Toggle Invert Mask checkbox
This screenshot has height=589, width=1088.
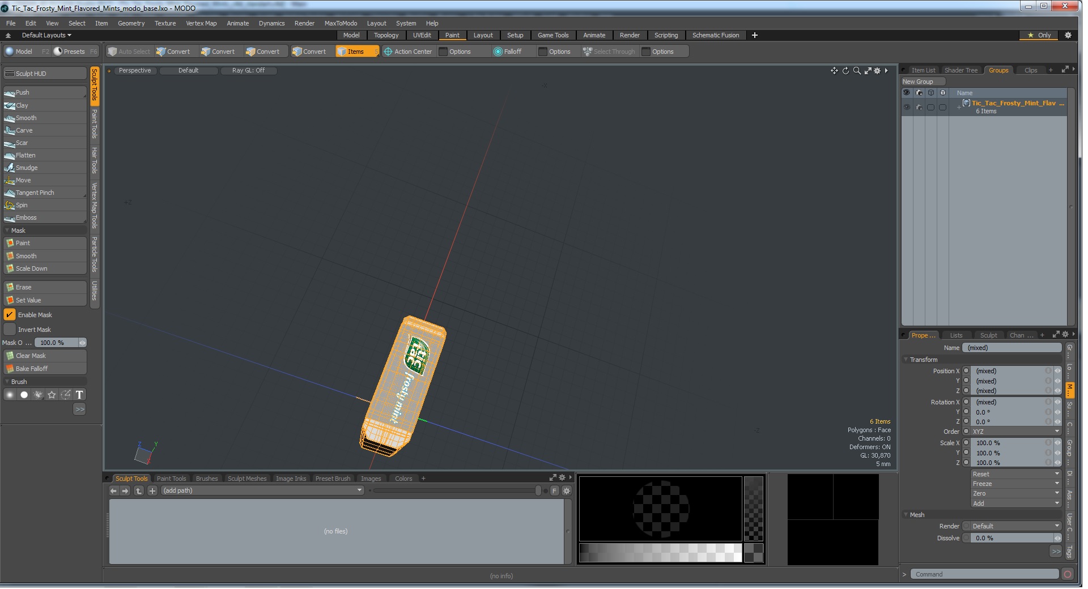(x=10, y=330)
